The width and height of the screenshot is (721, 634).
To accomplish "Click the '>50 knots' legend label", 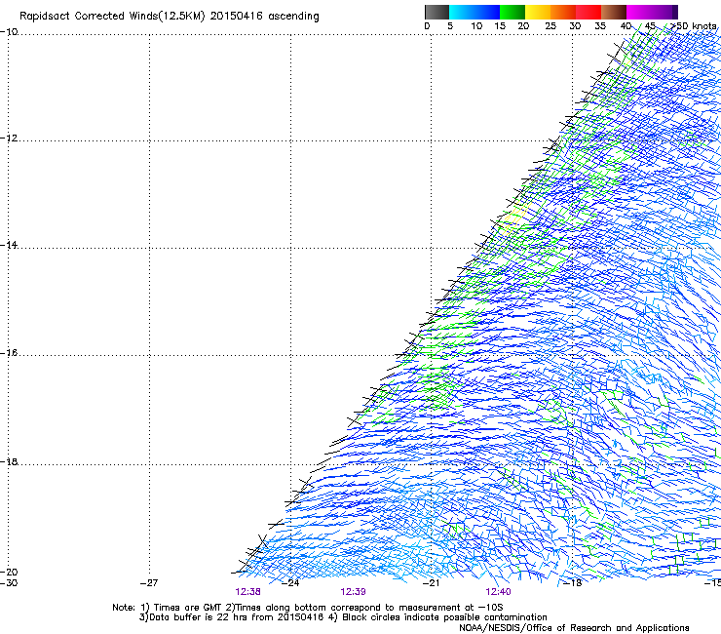I will (694, 26).
